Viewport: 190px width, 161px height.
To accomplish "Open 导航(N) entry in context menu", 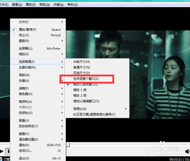I will [x=38, y=75].
